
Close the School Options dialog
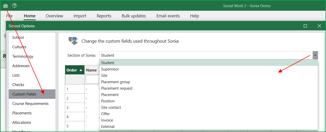pos(319,26)
